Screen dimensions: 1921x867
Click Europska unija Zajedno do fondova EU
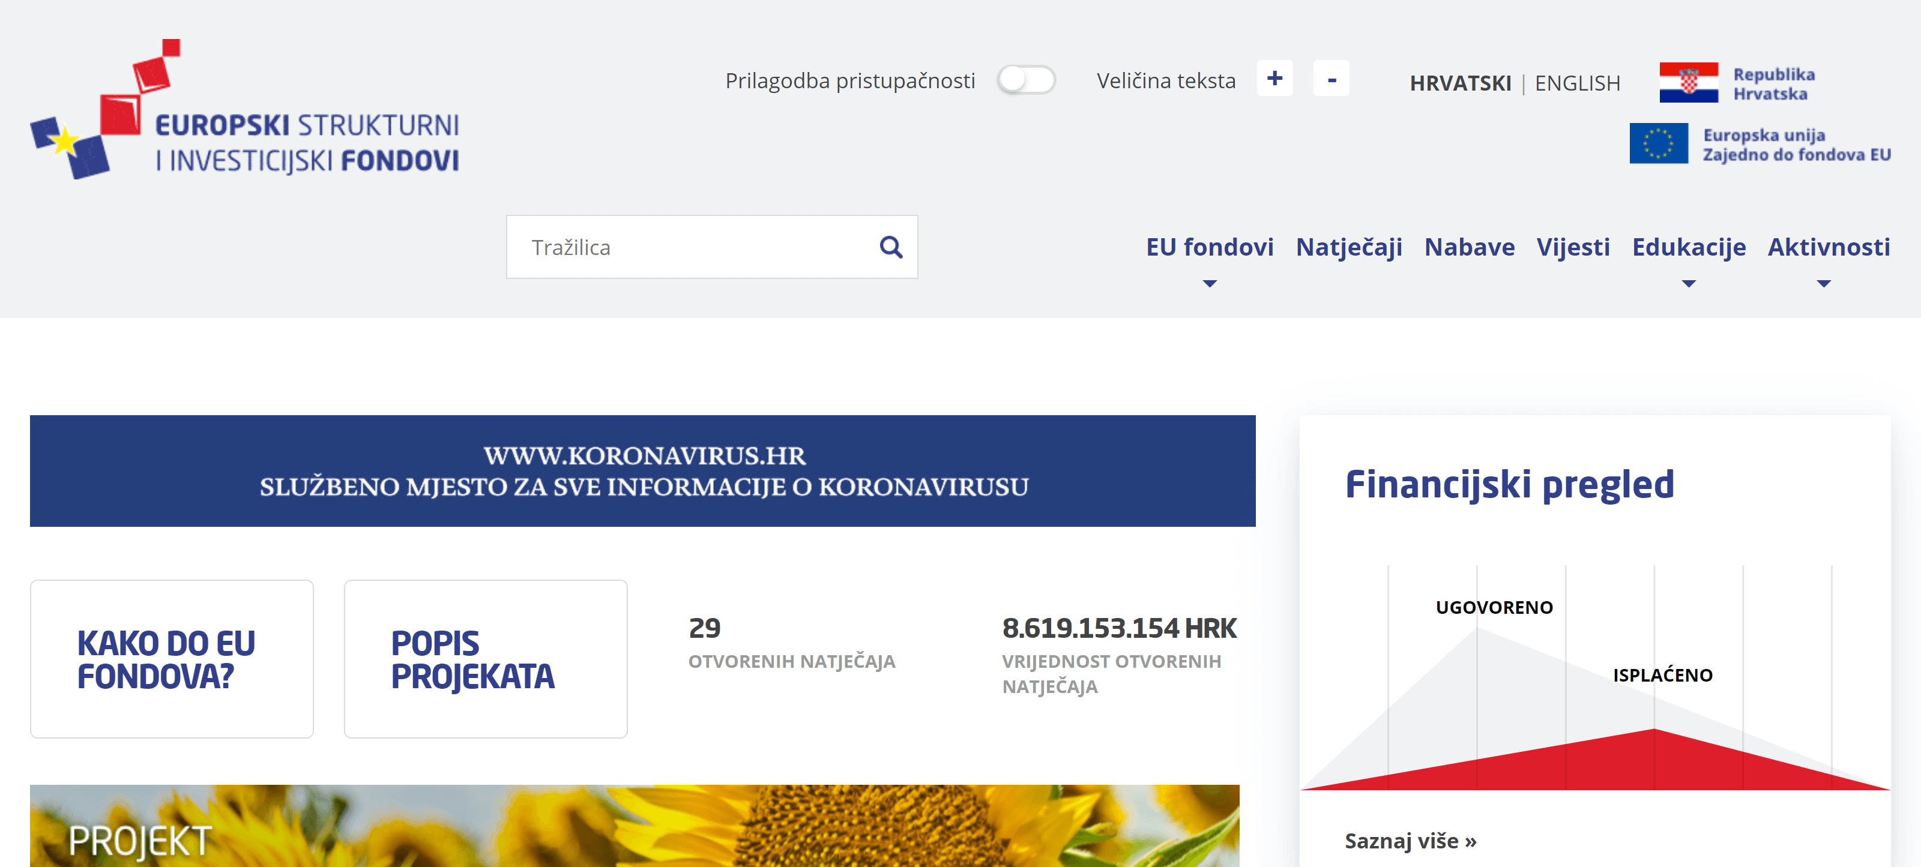(1797, 145)
